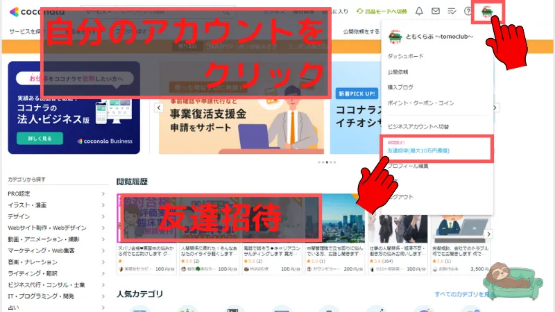This screenshot has height=312, width=555.
Task: Open 人間関係に疲れた service card title
Action: click(209, 251)
